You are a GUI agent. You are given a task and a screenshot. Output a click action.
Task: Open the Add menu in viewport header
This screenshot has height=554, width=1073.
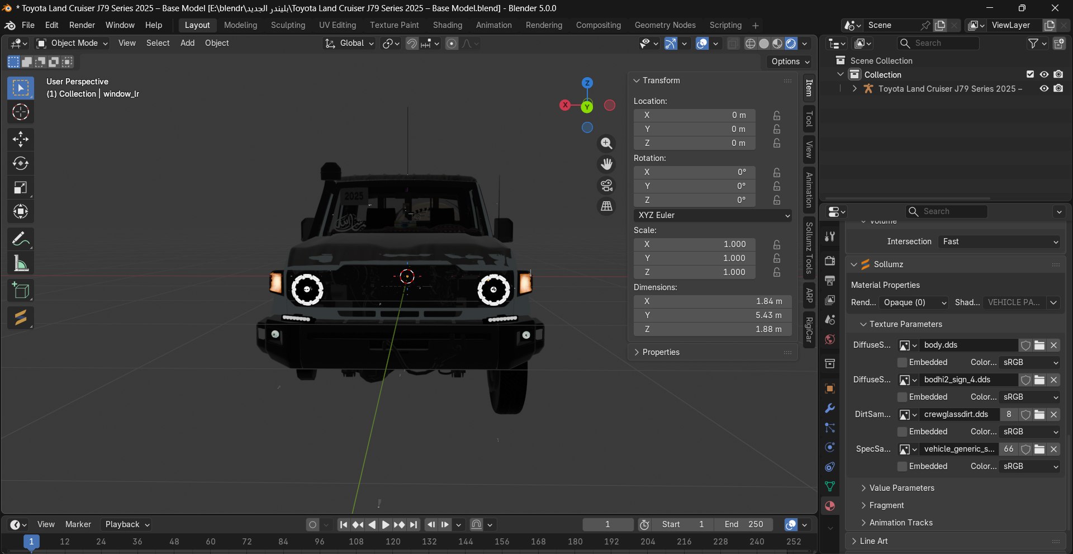click(187, 43)
